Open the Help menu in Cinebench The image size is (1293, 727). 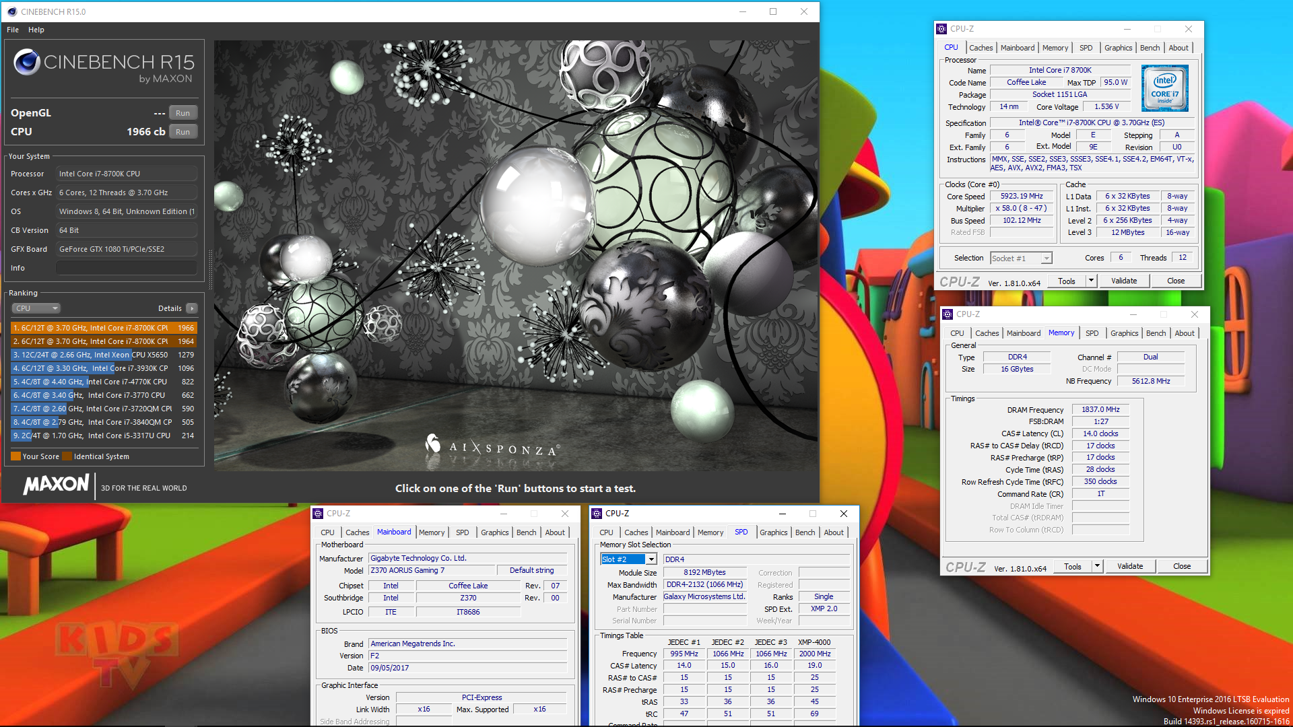pyautogui.click(x=36, y=30)
